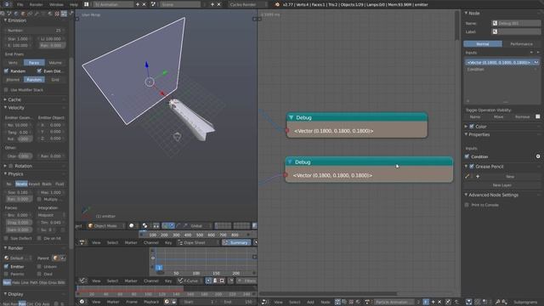
Task: Enable Print to Console checkbox
Action: (467, 205)
